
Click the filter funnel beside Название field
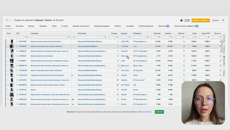(69, 37)
